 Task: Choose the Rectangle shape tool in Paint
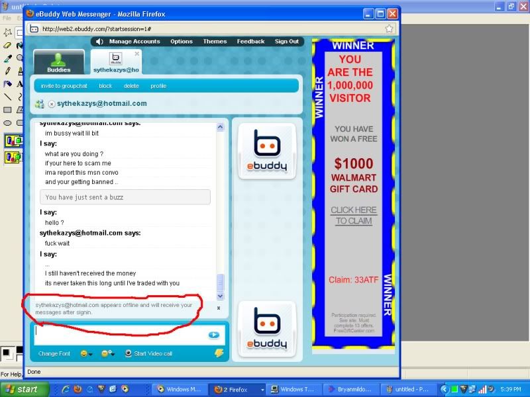click(7, 110)
